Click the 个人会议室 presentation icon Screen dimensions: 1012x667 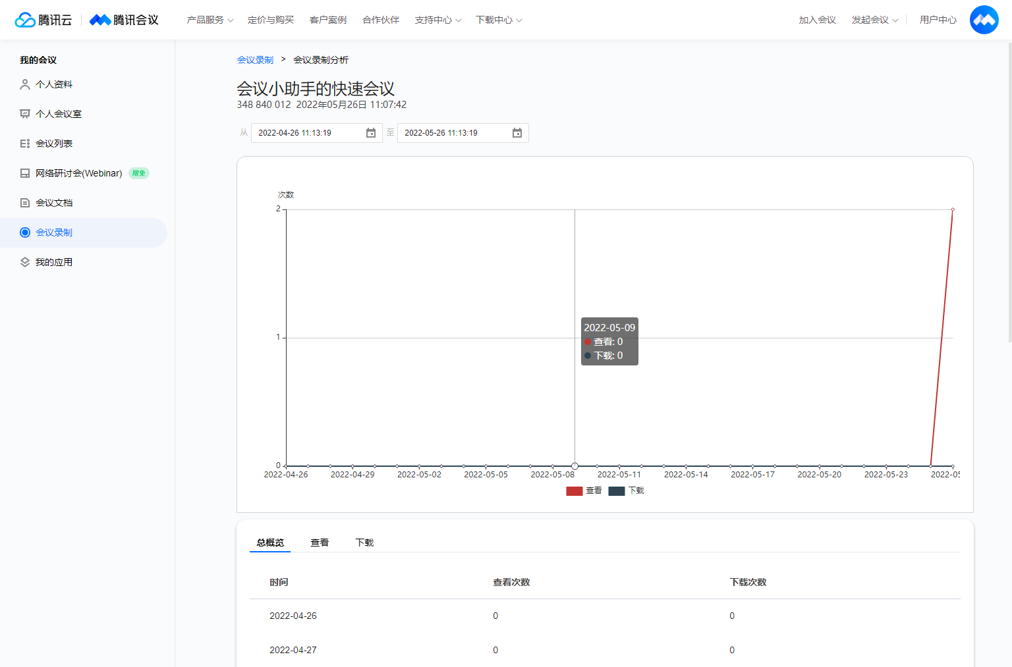(x=25, y=114)
